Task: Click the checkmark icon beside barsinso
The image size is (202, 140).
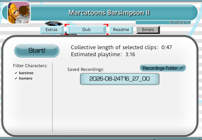Action: coord(16,73)
